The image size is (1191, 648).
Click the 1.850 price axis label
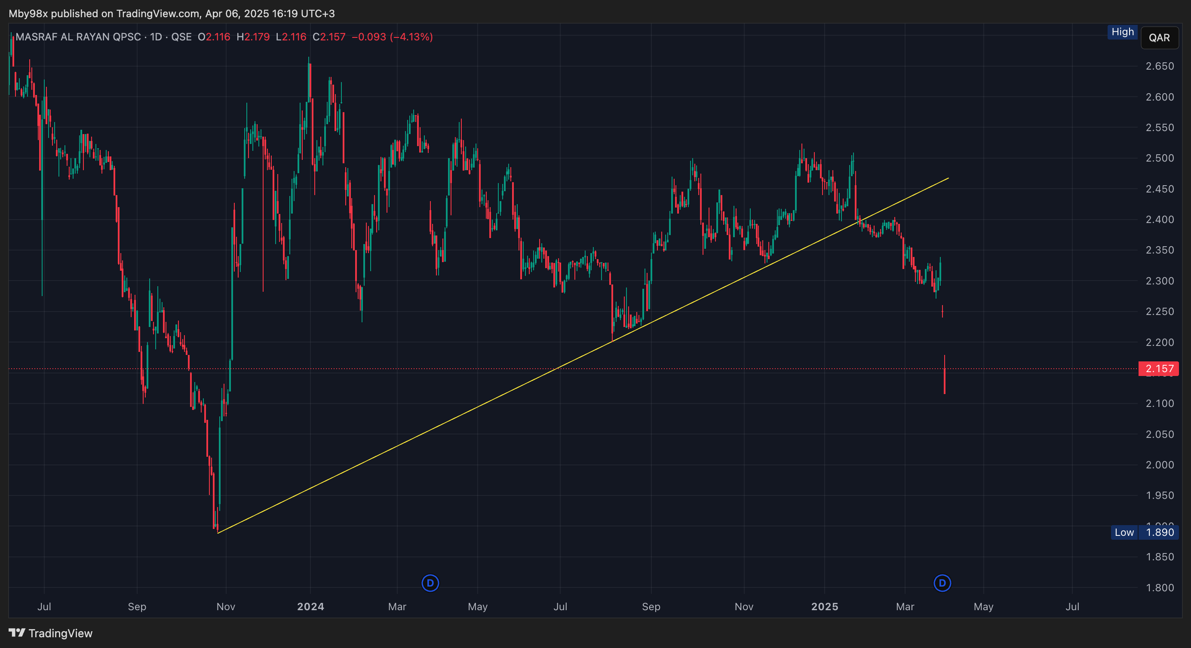1160,557
